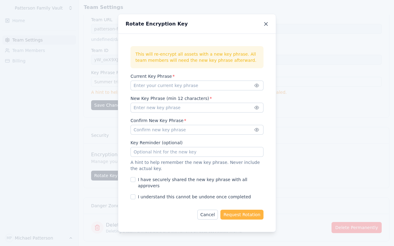This screenshot has width=394, height=246.
Task: Show the current key phrase text
Action: tap(257, 85)
